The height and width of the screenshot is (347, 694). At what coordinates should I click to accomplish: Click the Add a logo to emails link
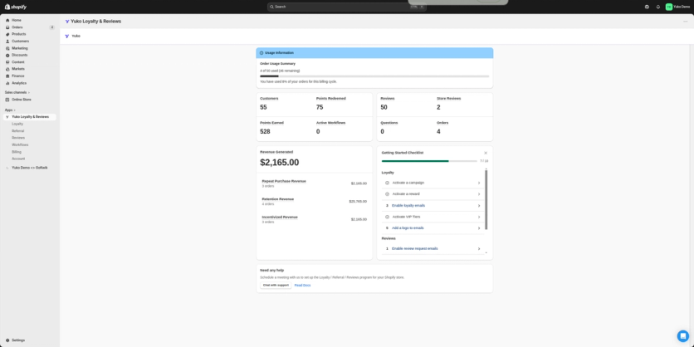[x=408, y=228]
